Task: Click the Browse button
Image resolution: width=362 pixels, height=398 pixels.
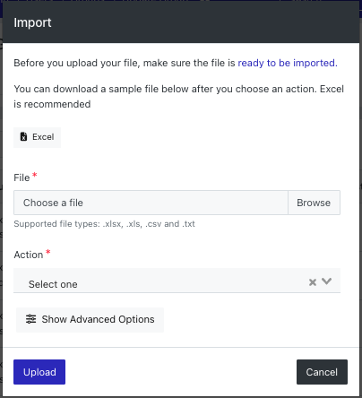Action: tap(314, 203)
